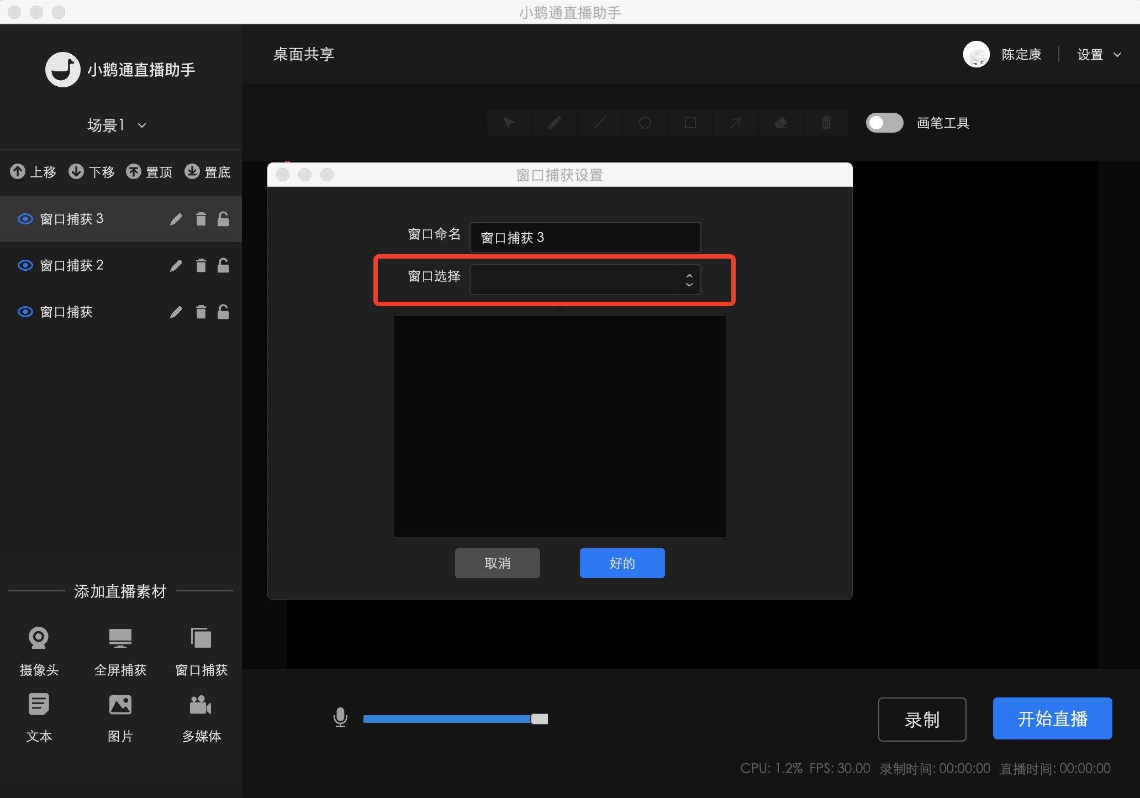Toggle visibility of 窗口捕获 3 layer

[25, 219]
